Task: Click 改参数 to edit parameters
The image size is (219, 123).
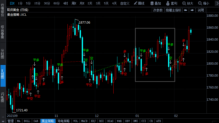Action: (158, 10)
